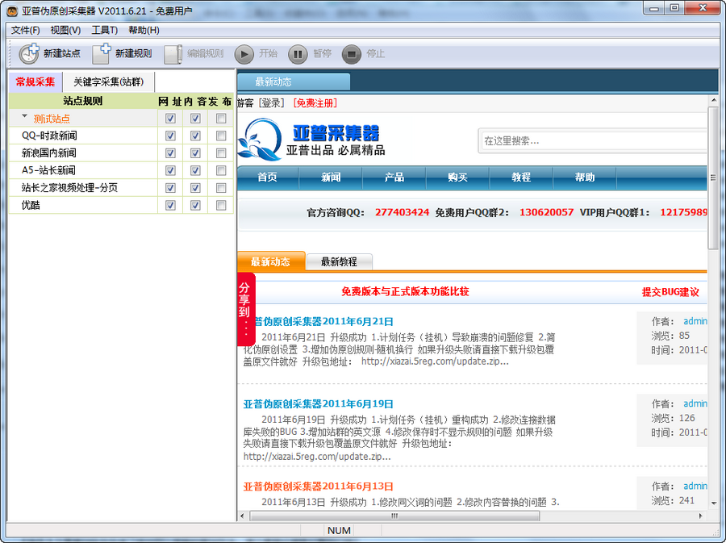The image size is (726, 543).
Task: Click the [登录] link
Action: (x=271, y=102)
